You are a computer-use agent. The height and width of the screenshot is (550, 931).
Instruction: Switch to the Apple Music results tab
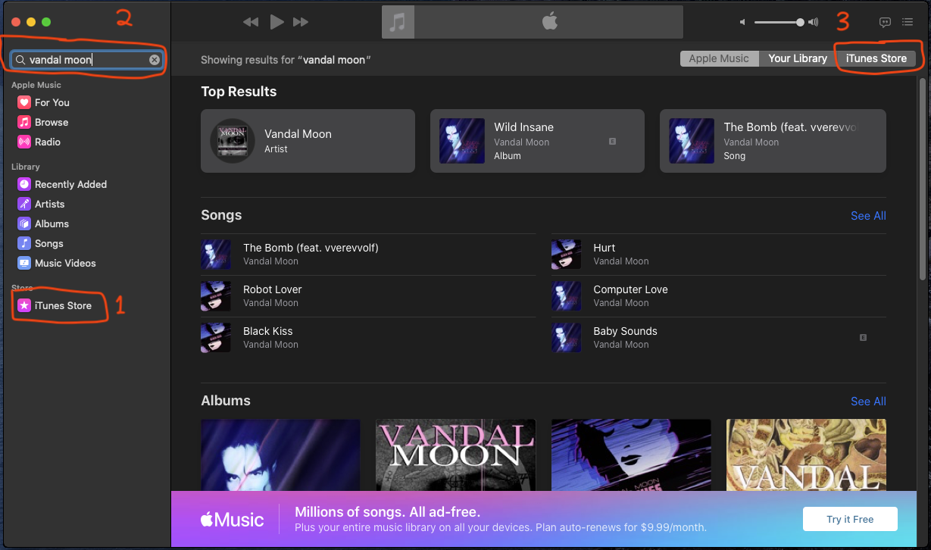pyautogui.click(x=719, y=58)
